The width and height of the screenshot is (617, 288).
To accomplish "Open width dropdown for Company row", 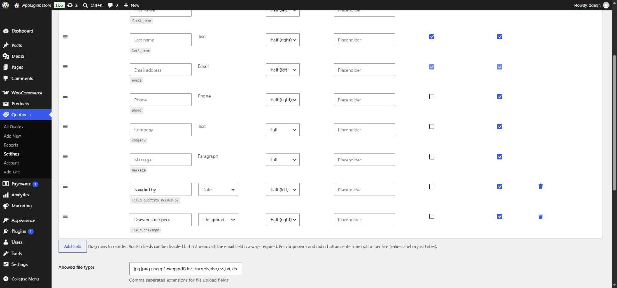I will [x=283, y=130].
